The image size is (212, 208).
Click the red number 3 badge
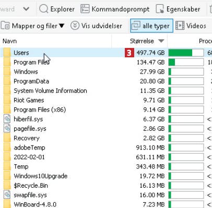[129, 53]
